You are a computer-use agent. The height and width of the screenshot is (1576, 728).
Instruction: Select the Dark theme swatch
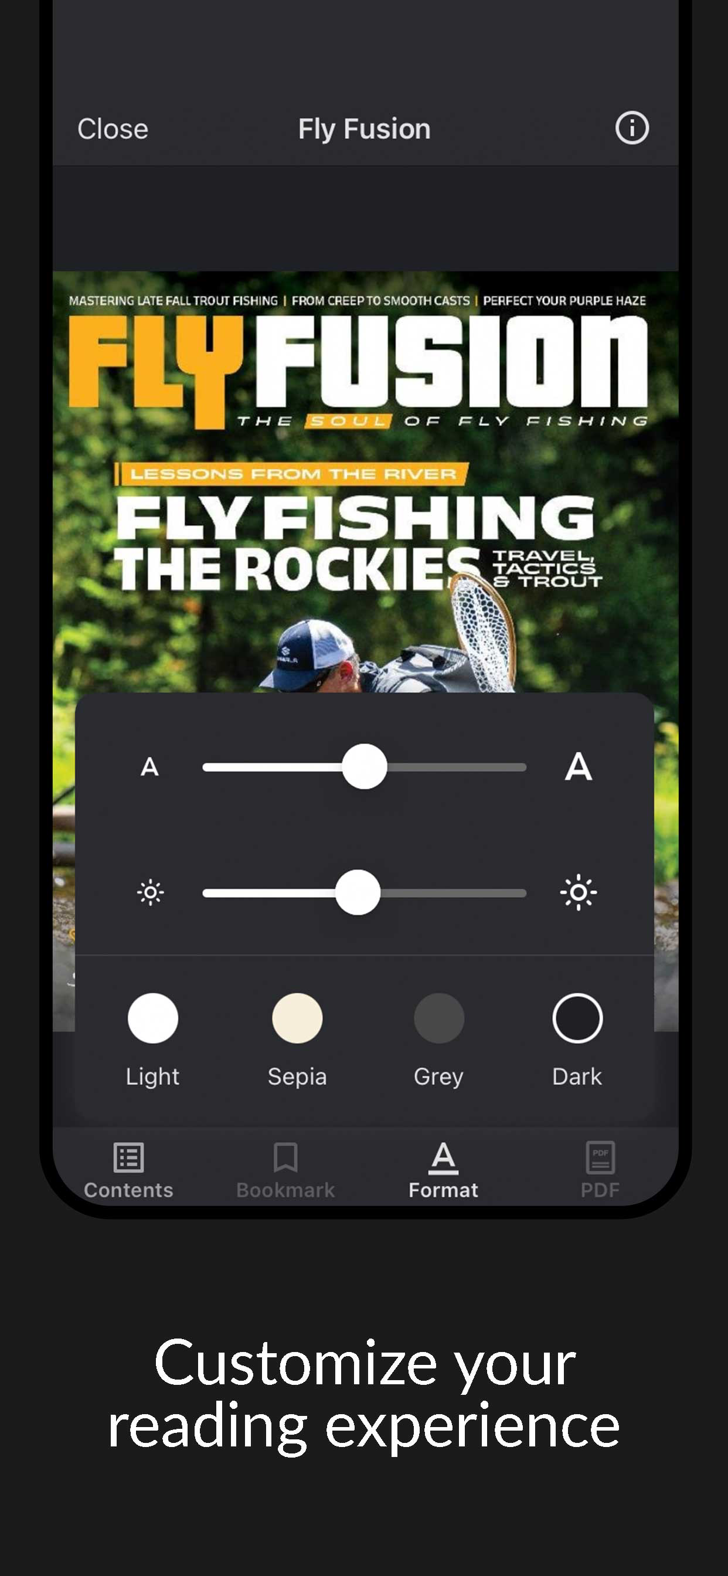tap(577, 1018)
